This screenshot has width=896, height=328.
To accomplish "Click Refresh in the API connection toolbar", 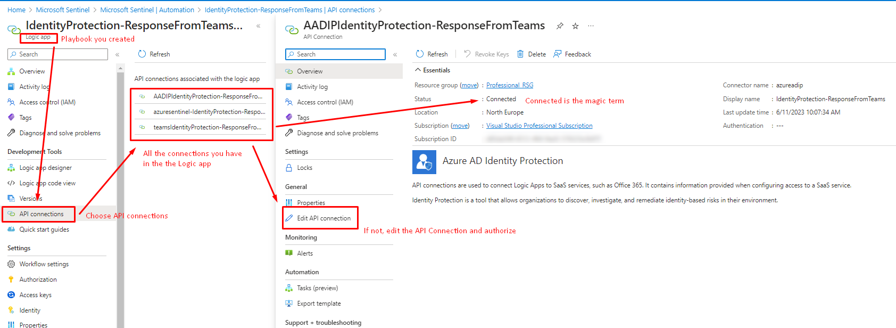I will [x=432, y=54].
